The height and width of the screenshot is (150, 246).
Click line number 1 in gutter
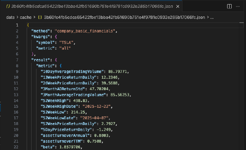click(17, 25)
